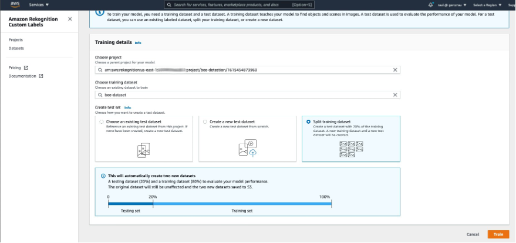Click the orange Train button

498,234
